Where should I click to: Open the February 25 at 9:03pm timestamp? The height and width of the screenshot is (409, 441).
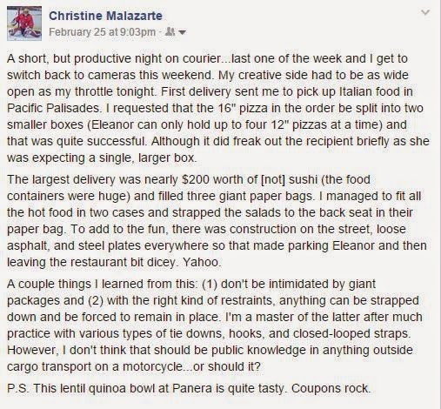102,32
